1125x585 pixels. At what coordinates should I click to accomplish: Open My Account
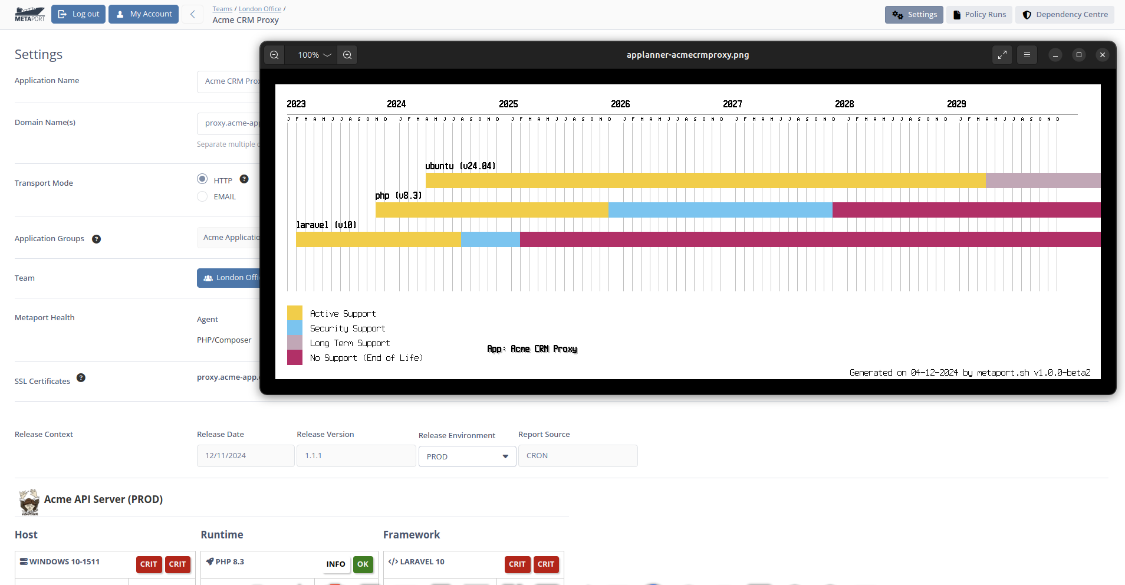pos(143,14)
